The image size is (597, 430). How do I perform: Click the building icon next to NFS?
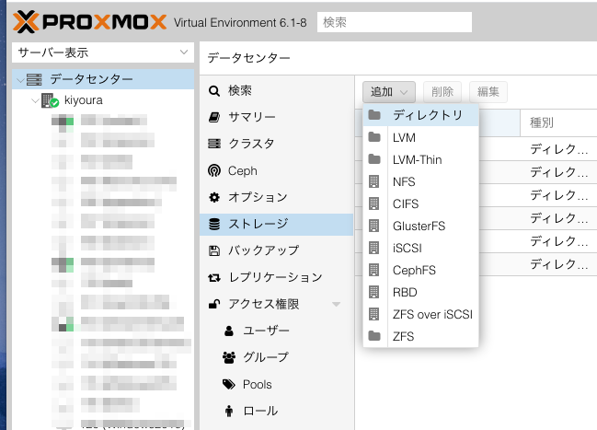374,181
